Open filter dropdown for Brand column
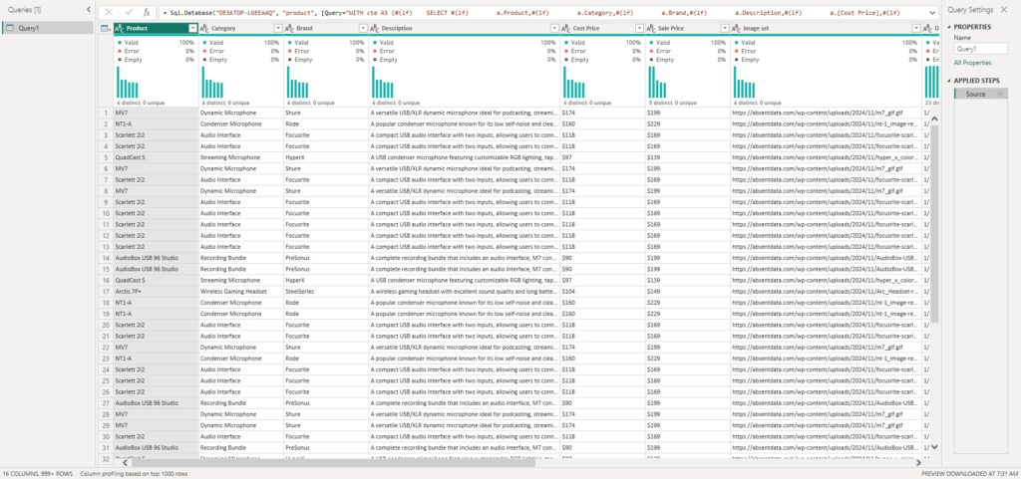 click(x=363, y=29)
